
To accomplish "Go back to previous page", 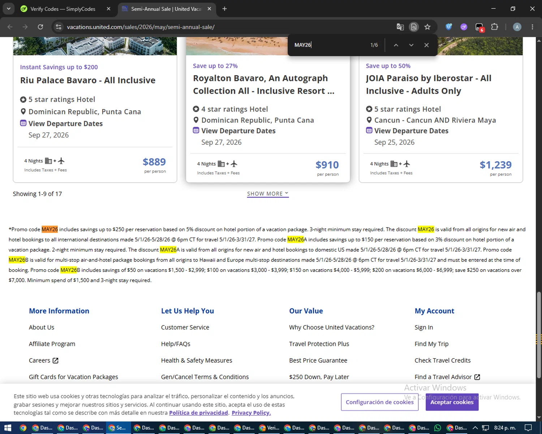I will (10, 27).
